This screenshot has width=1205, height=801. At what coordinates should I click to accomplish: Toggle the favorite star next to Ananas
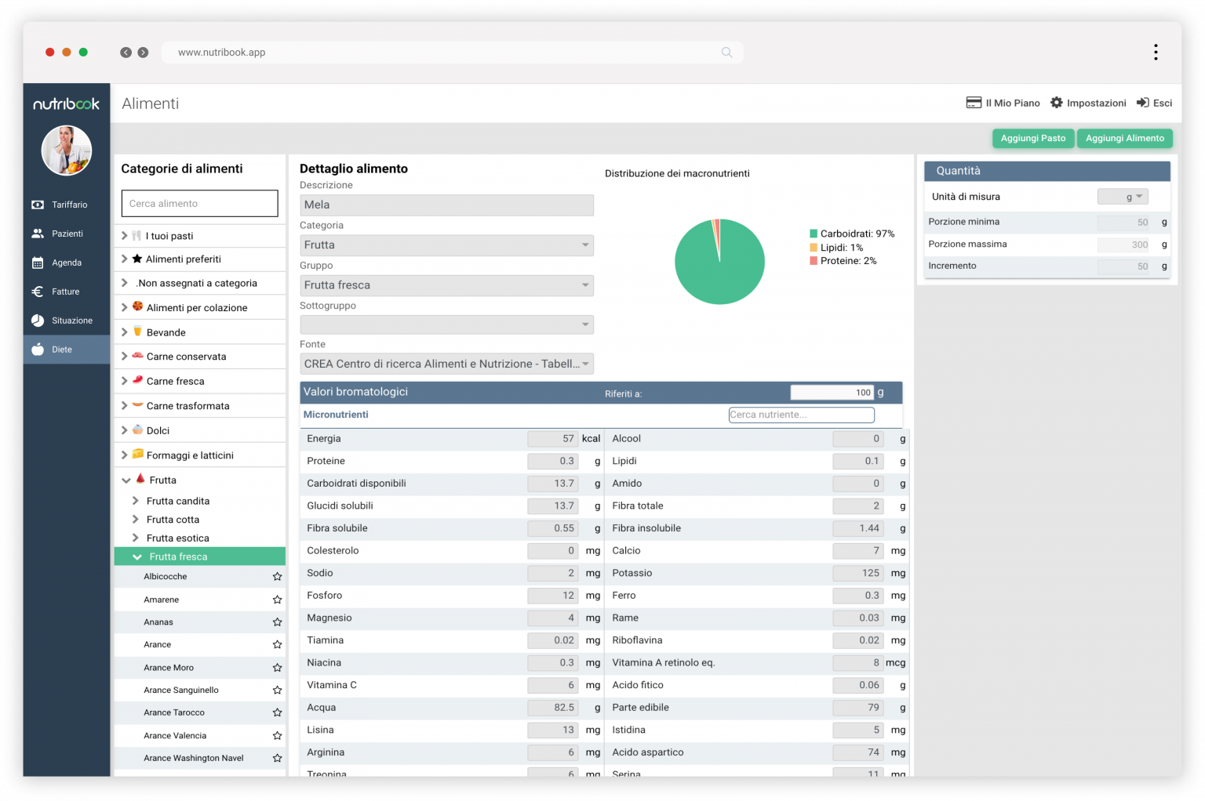[276, 622]
